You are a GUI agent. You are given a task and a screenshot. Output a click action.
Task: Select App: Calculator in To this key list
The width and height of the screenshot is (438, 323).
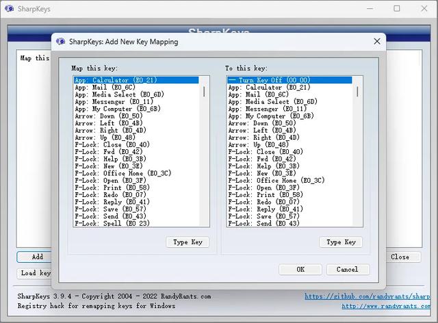click(289, 88)
